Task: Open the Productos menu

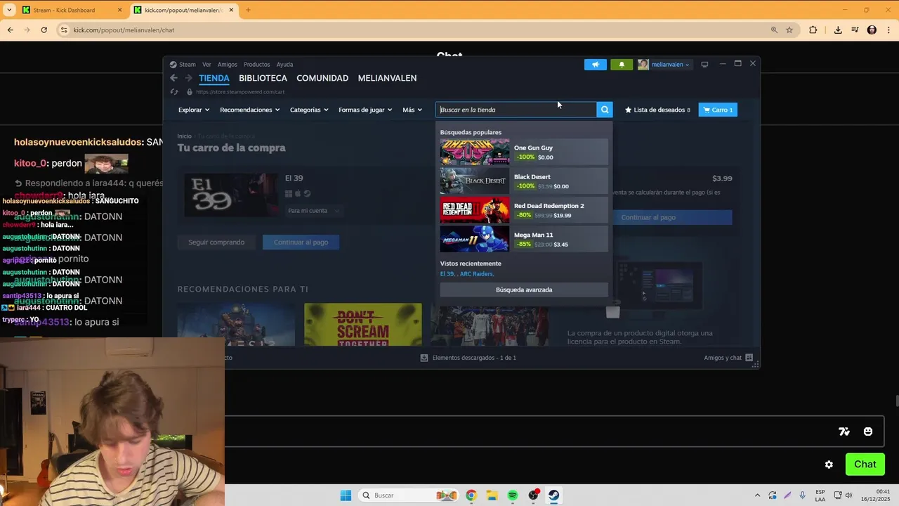Action: [x=257, y=65]
